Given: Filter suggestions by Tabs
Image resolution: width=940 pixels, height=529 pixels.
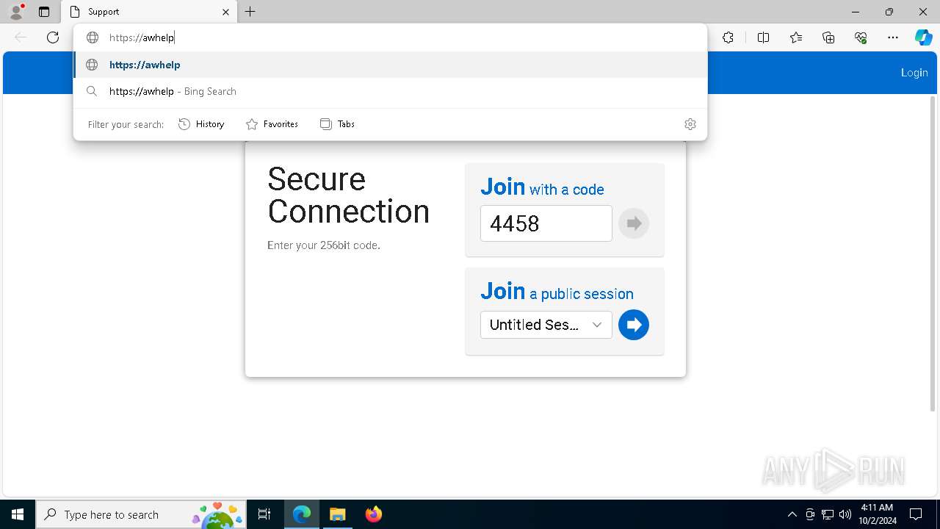Looking at the screenshot, I should pos(337,124).
